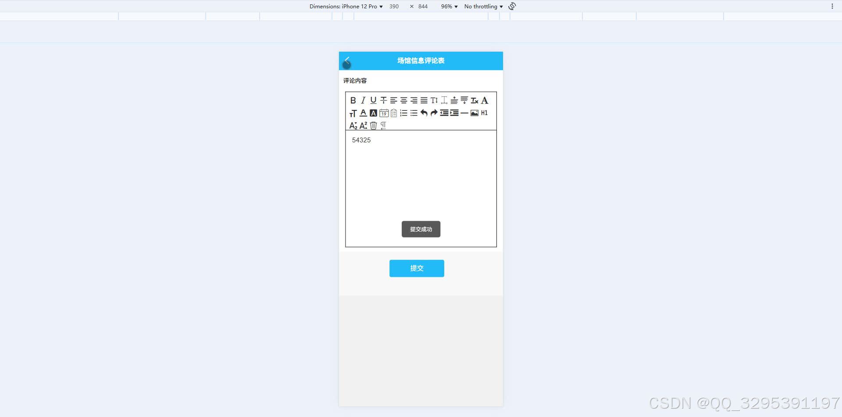Apply italic formatting
The image size is (842, 417).
click(363, 100)
